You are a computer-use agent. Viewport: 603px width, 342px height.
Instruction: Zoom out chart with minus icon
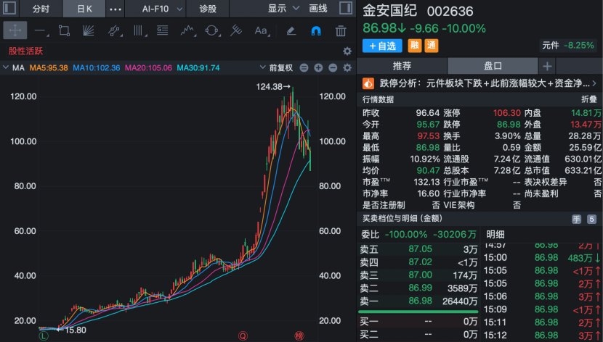tap(333, 68)
